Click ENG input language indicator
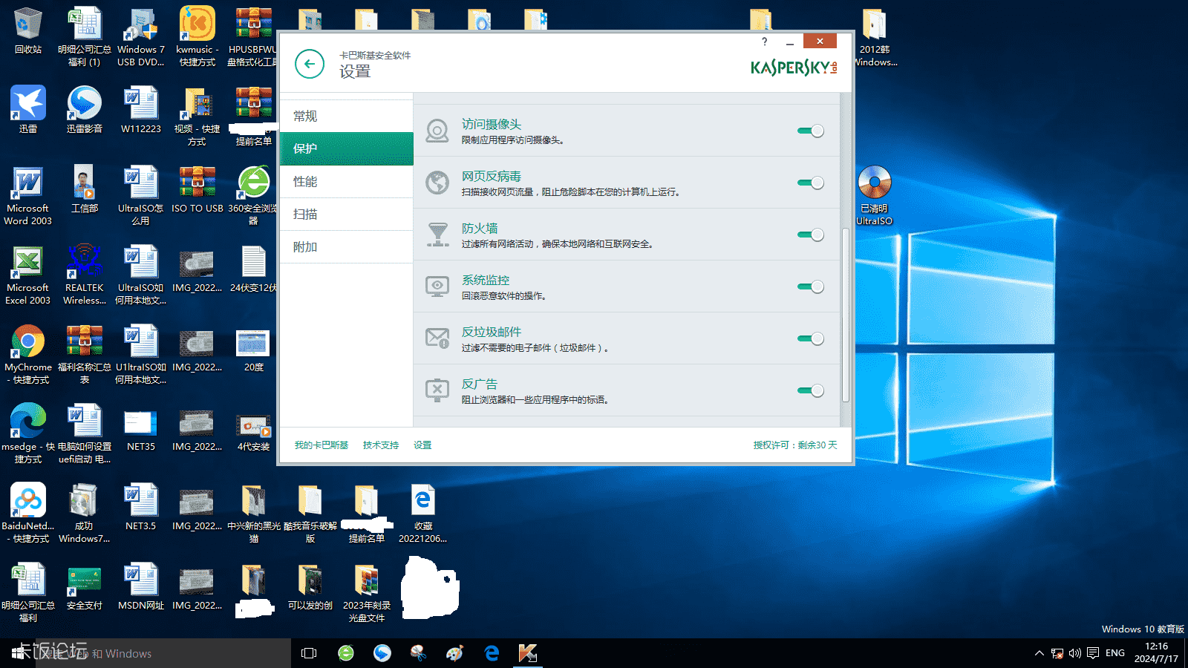 pyautogui.click(x=1115, y=653)
